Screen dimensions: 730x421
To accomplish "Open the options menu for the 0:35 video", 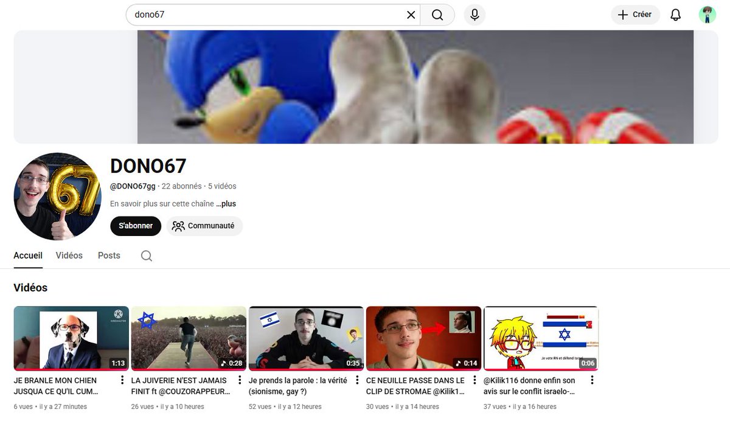I will (x=357, y=380).
